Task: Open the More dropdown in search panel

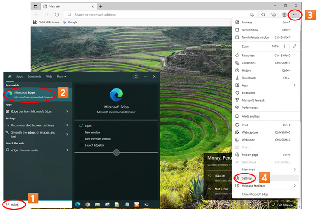Action: (x=61, y=77)
